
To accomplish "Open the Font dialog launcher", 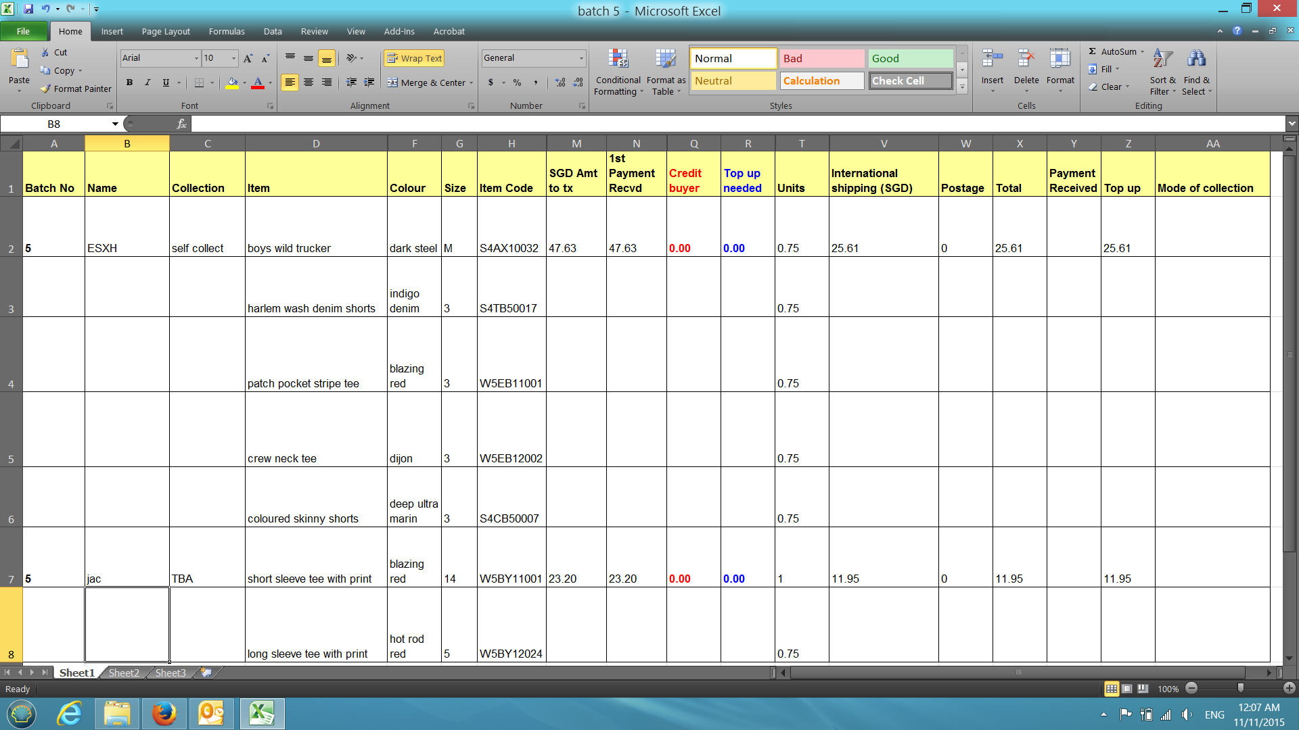I will pos(270,106).
